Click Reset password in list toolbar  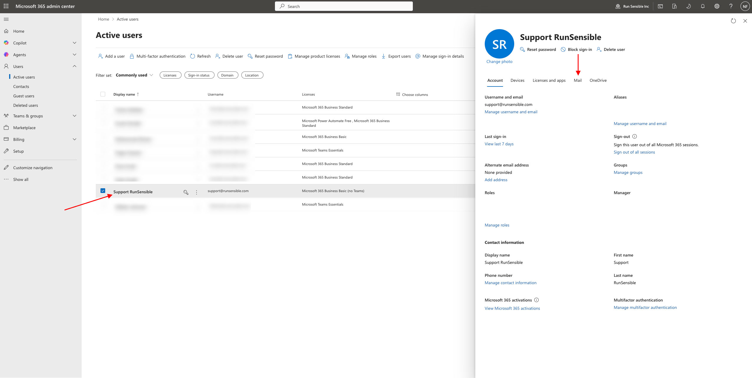(x=265, y=56)
